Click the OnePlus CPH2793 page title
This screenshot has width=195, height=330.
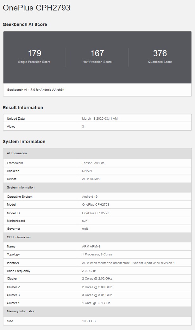(x=36, y=8)
